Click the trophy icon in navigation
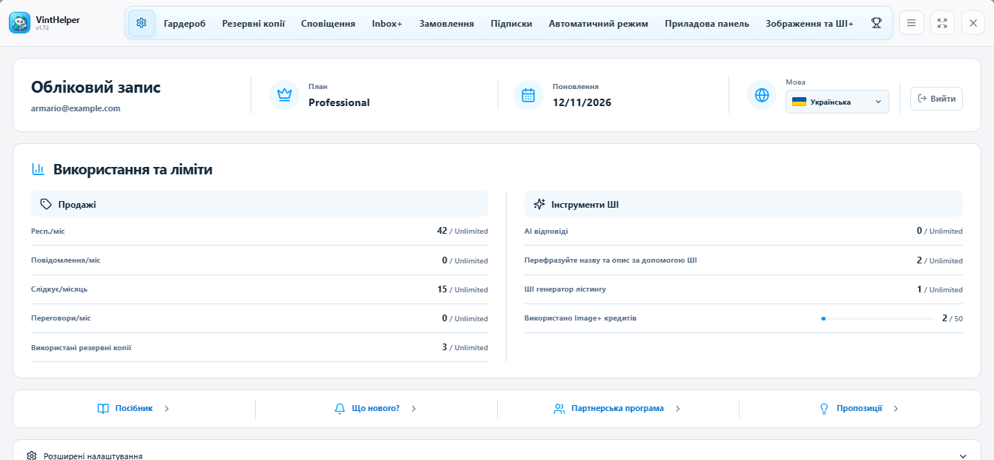The height and width of the screenshot is (460, 994). tap(876, 23)
